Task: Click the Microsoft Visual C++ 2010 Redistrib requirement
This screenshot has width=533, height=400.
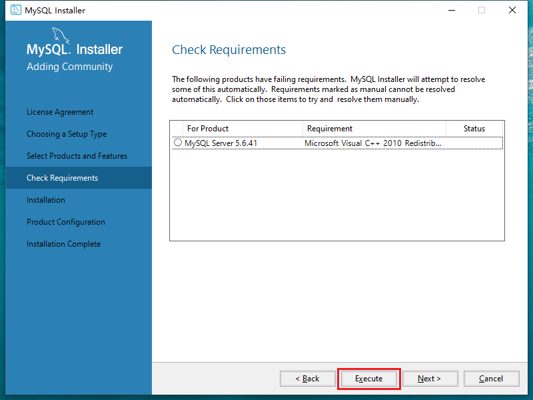Action: [x=373, y=143]
